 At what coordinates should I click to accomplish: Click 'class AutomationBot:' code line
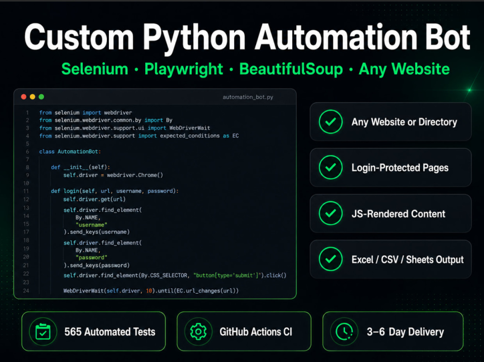pyautogui.click(x=70, y=151)
